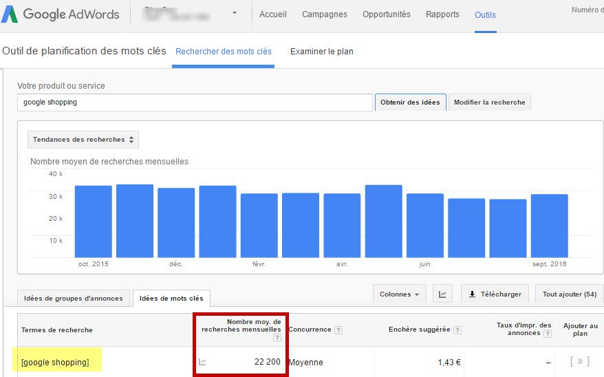Click the févr. bar in chart
This screenshot has height=377, width=604.
tap(259, 225)
